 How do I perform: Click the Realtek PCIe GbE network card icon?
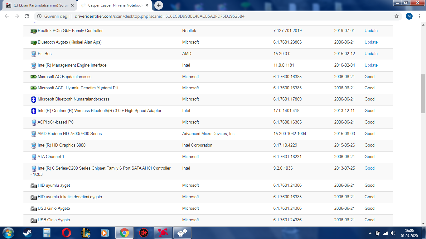34,31
